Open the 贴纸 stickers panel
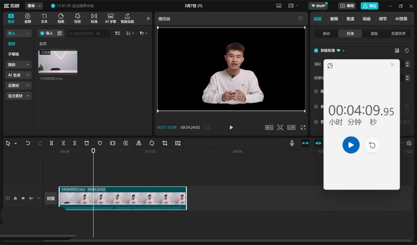 tap(61, 18)
